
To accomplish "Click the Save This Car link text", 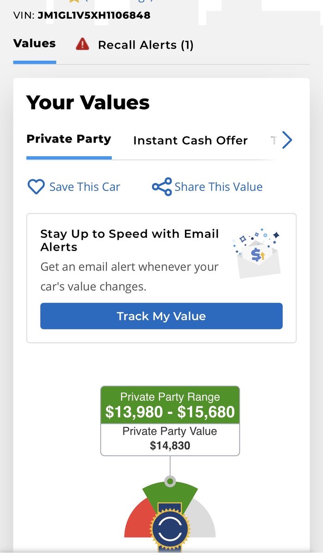I will [85, 187].
